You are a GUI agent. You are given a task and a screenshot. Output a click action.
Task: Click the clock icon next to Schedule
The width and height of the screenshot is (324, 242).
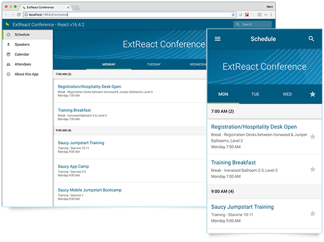pyautogui.click(x=8, y=35)
